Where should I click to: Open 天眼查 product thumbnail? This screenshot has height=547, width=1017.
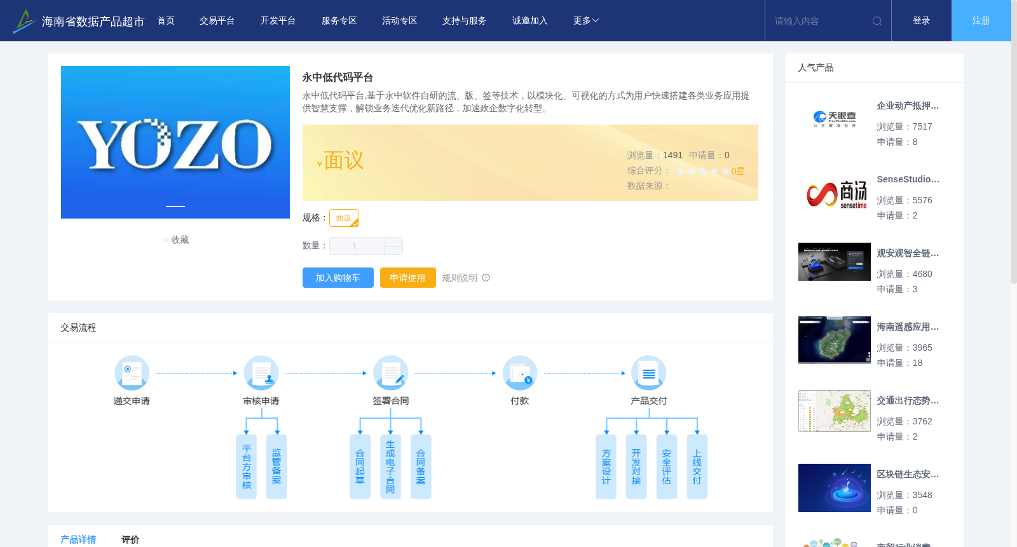click(x=835, y=119)
